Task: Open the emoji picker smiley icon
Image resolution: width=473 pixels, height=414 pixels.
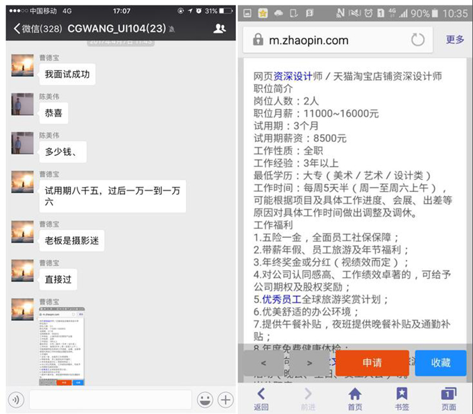Action: 205,400
